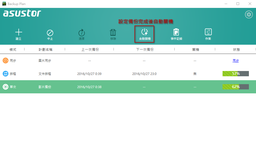The image size is (256, 162).
Task: Click the 無 shutdown value for 文件排程
Action: 195,74
